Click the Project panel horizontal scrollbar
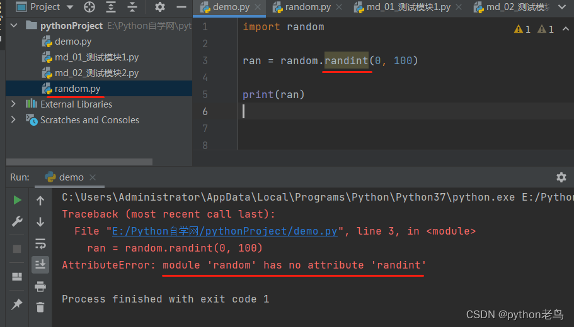 pyautogui.click(x=79, y=162)
